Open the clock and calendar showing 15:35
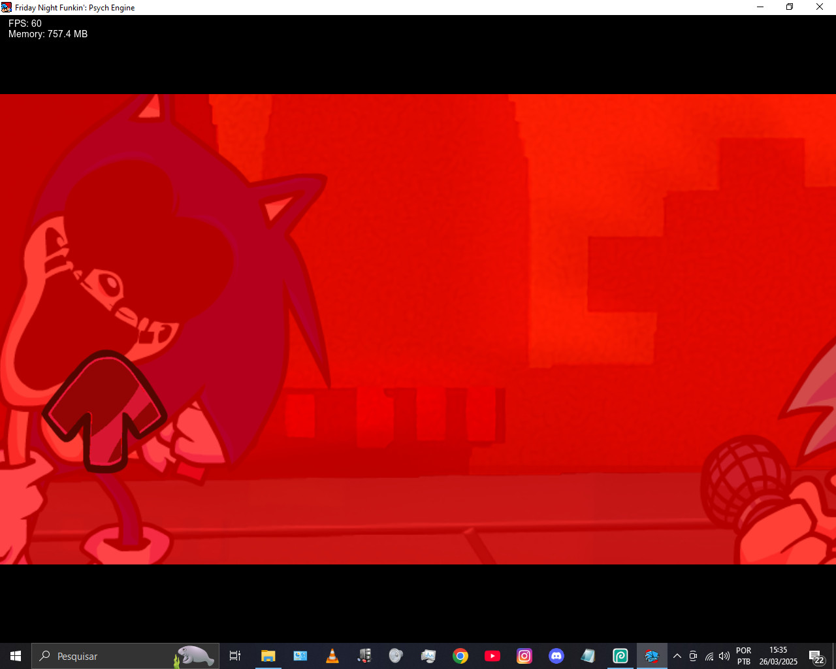Image resolution: width=836 pixels, height=669 pixels. [778, 656]
